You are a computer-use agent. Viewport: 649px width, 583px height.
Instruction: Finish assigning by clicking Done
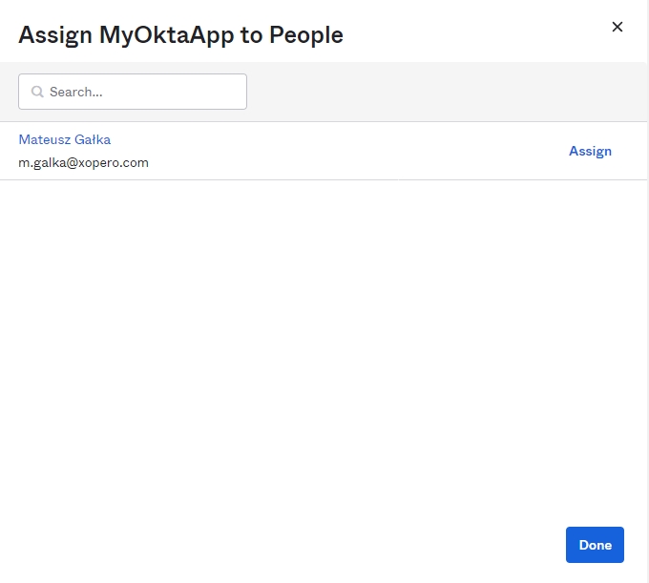(595, 545)
